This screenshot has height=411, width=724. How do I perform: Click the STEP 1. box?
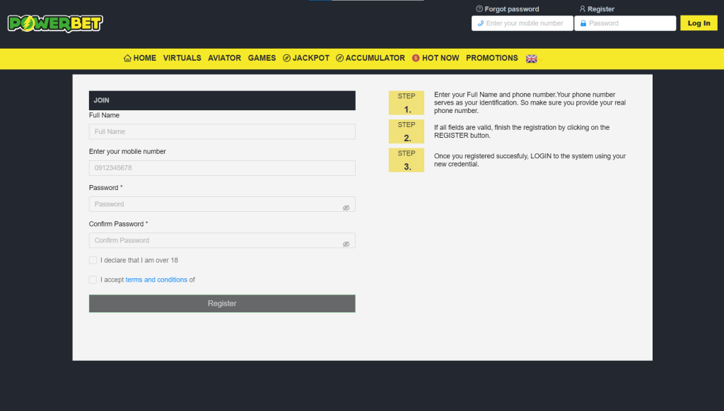point(407,103)
